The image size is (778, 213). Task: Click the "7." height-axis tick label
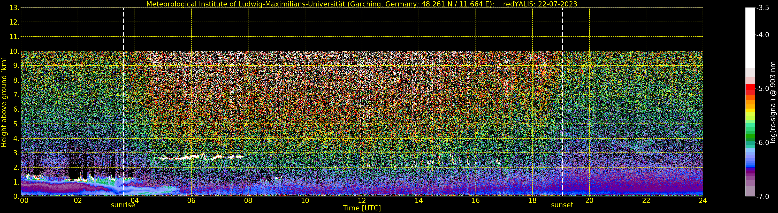pyautogui.click(x=16, y=95)
